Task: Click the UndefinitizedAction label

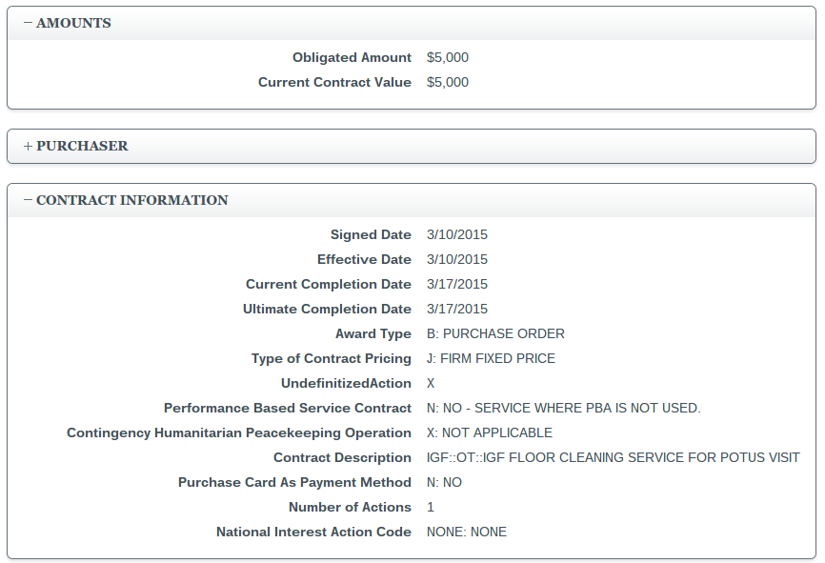Action: pyautogui.click(x=346, y=383)
